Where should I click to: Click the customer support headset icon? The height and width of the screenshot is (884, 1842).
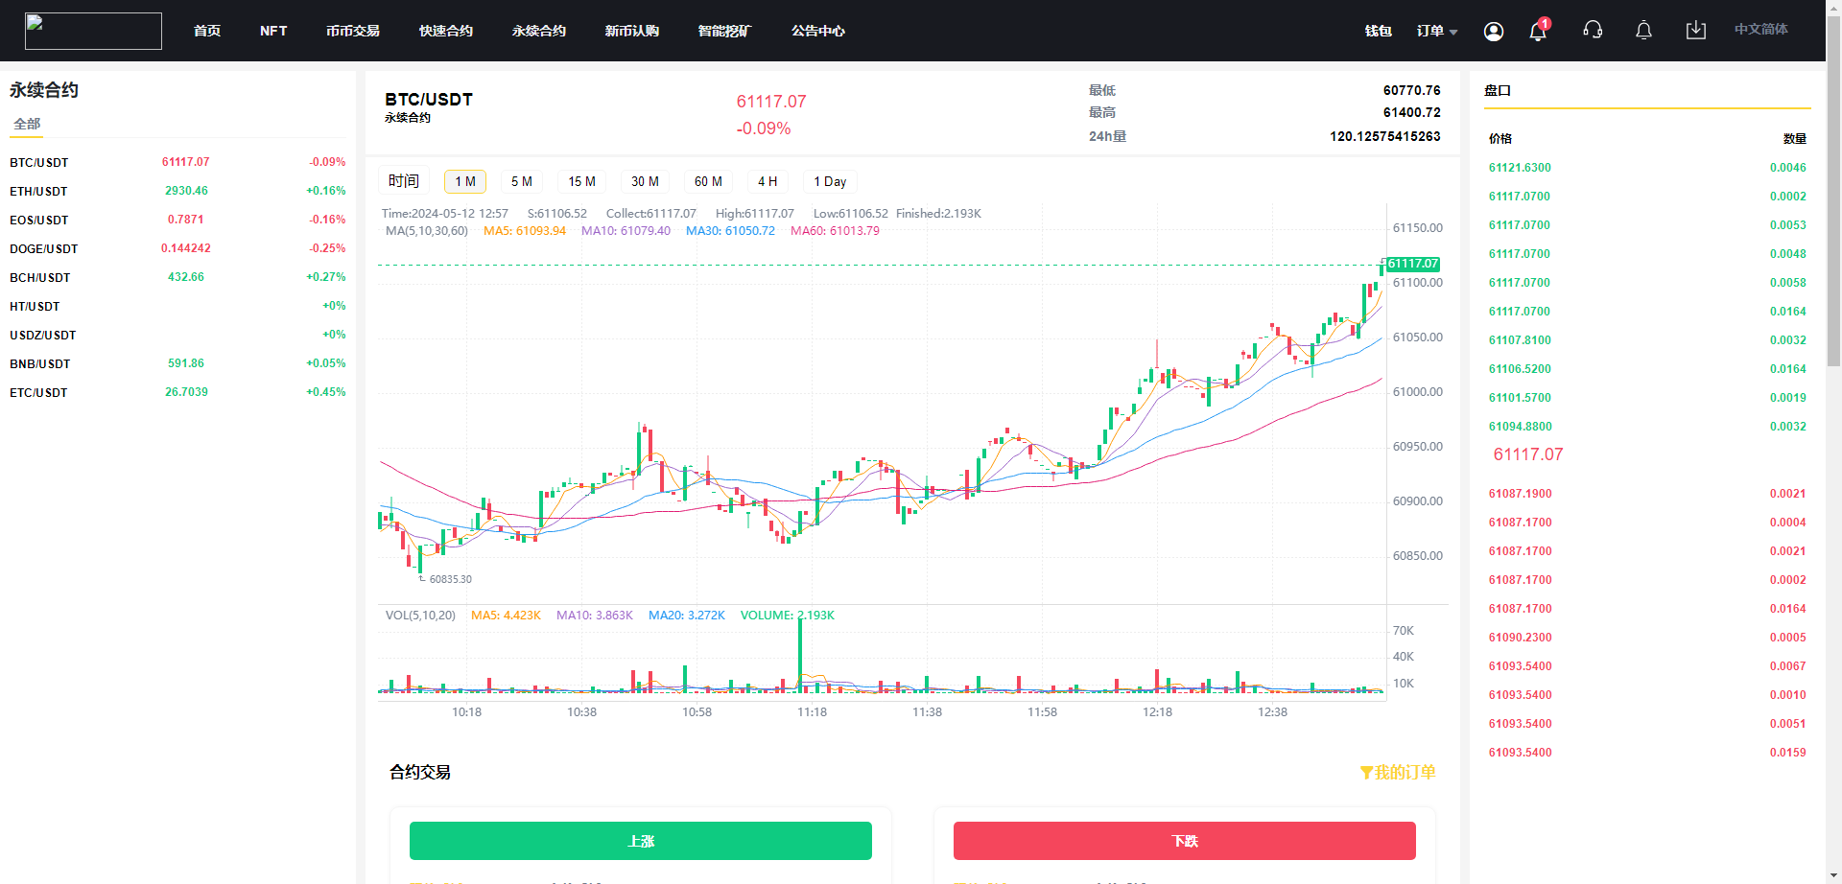click(1593, 31)
